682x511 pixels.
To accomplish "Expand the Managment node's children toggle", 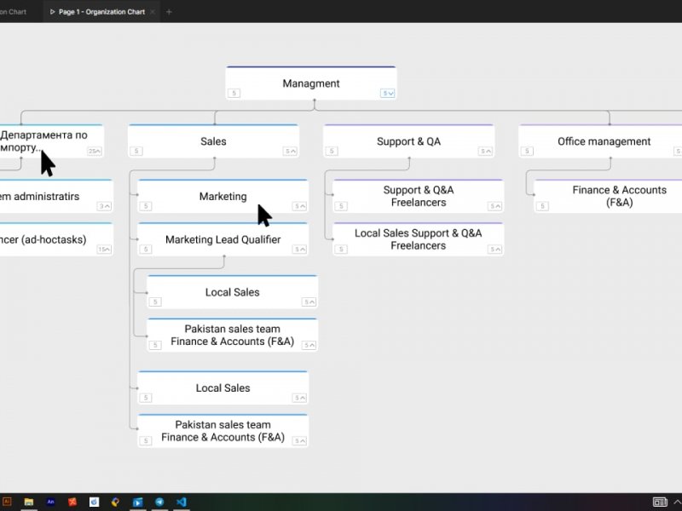I will 388,93.
